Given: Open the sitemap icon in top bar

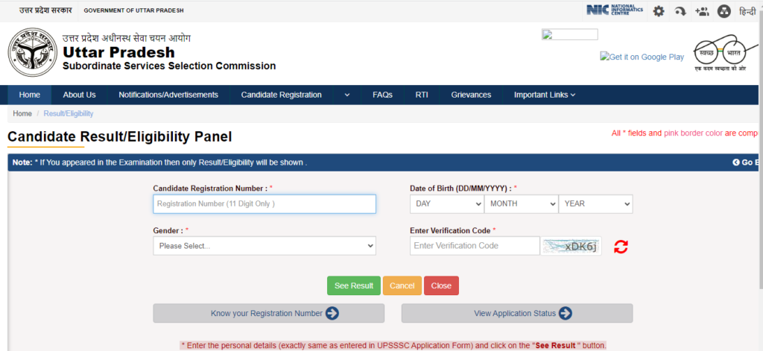Looking at the screenshot, I should pos(724,11).
